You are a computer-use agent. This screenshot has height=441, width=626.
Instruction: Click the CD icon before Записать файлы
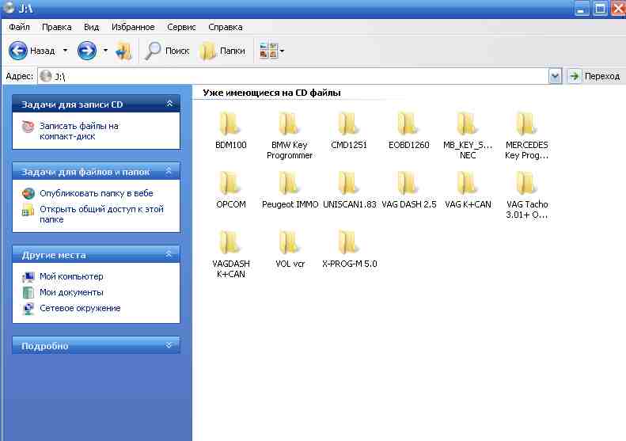tap(28, 126)
